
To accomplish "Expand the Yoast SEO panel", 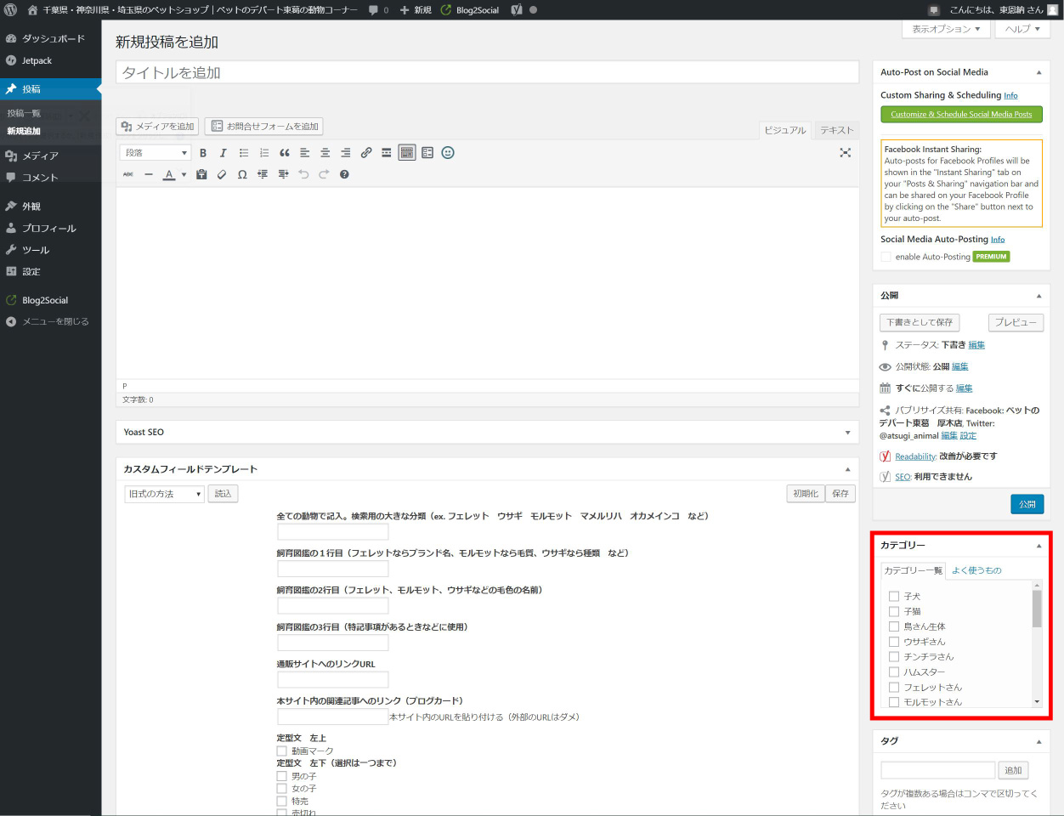I will tap(846, 433).
